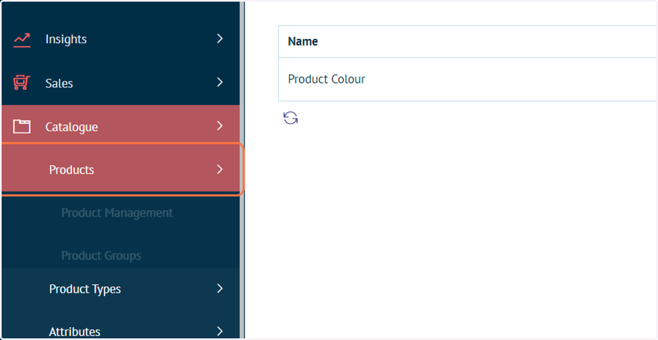Click the Sales shopping cart icon
Image resolution: width=658 pixels, height=340 pixels.
click(22, 83)
